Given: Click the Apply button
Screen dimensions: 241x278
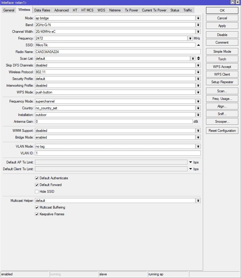Looking at the screenshot, I should point(222,26).
